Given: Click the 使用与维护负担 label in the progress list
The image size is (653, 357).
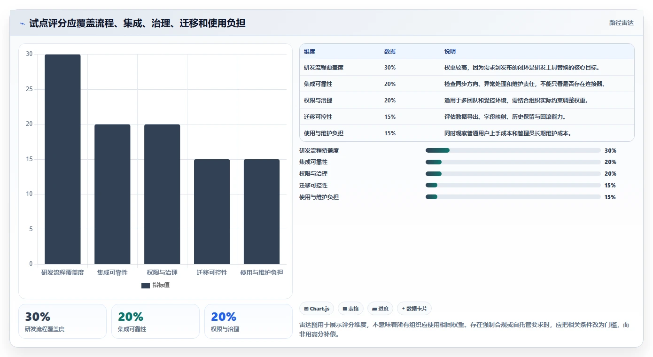Looking at the screenshot, I should pos(319,197).
